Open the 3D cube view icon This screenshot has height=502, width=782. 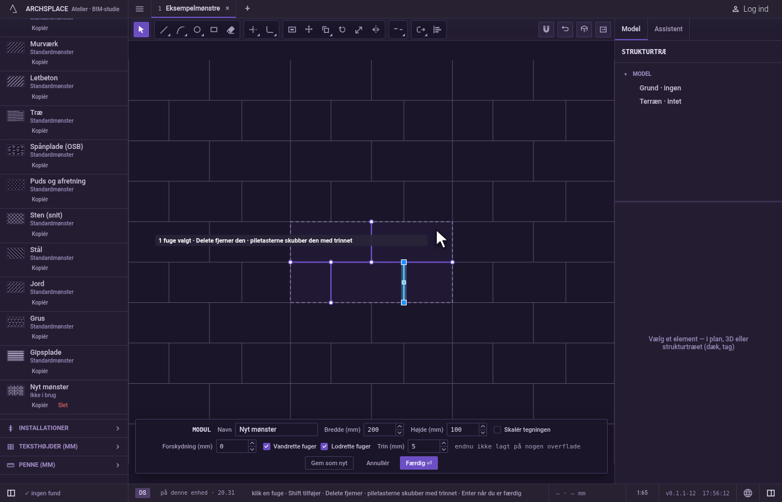584,30
